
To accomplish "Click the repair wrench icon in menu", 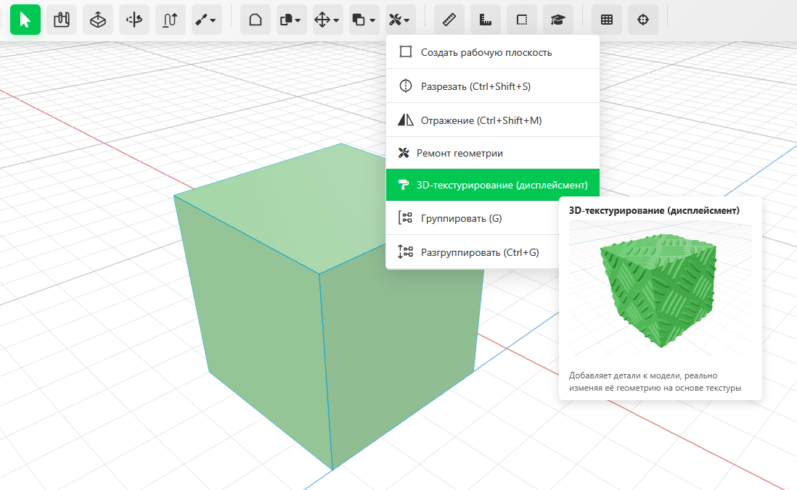I will coord(404,153).
